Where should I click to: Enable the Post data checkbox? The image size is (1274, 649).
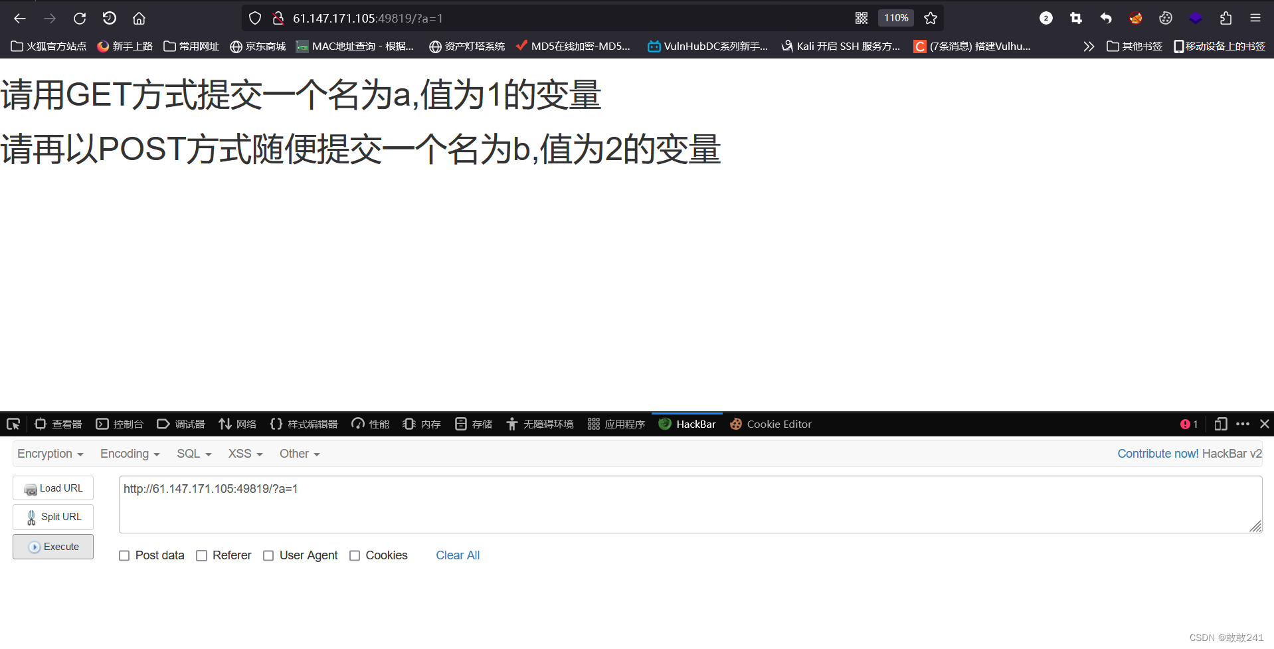124,555
